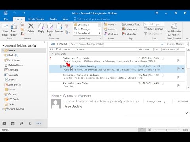190x142 pixels.
Task: Open the Junk options icon
Action: 23,34
